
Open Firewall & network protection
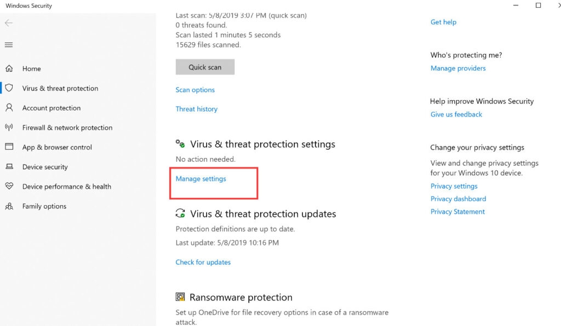click(x=67, y=127)
